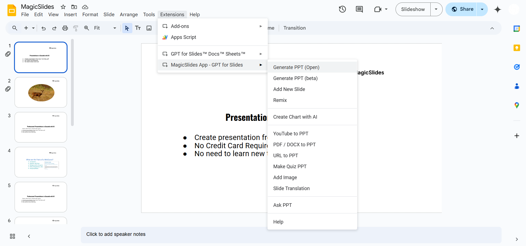Click the print icon in toolbar
Image resolution: width=526 pixels, height=246 pixels.
(65, 28)
